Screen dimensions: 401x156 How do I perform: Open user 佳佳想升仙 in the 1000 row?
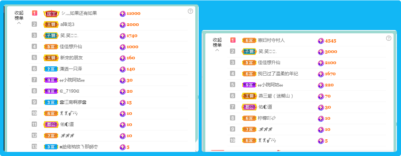(x=71, y=46)
